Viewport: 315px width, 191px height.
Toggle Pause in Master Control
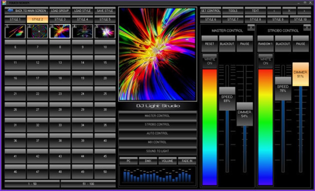tap(245, 44)
